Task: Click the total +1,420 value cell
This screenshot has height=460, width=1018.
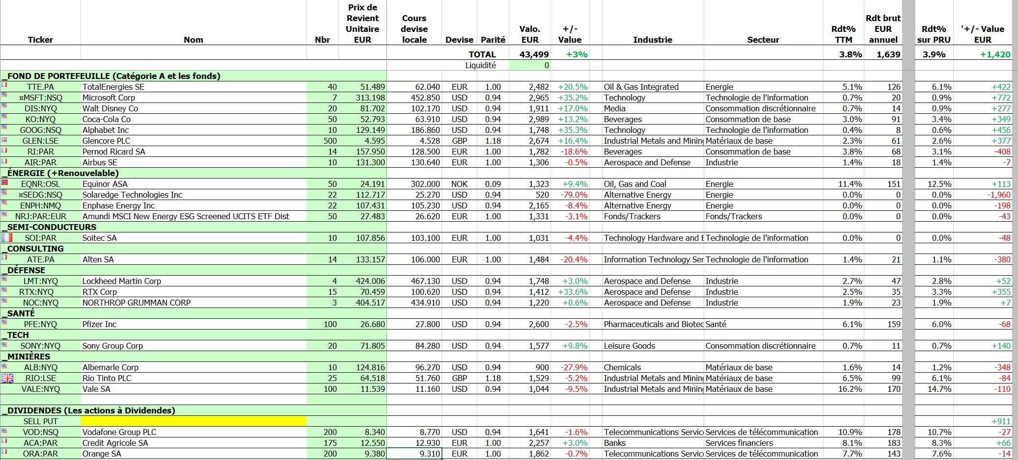Action: click(983, 54)
